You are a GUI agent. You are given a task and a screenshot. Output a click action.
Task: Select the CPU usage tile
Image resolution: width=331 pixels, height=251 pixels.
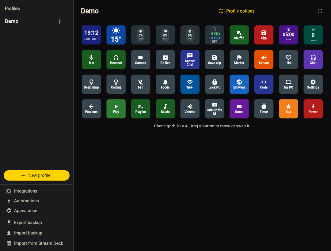point(141,35)
